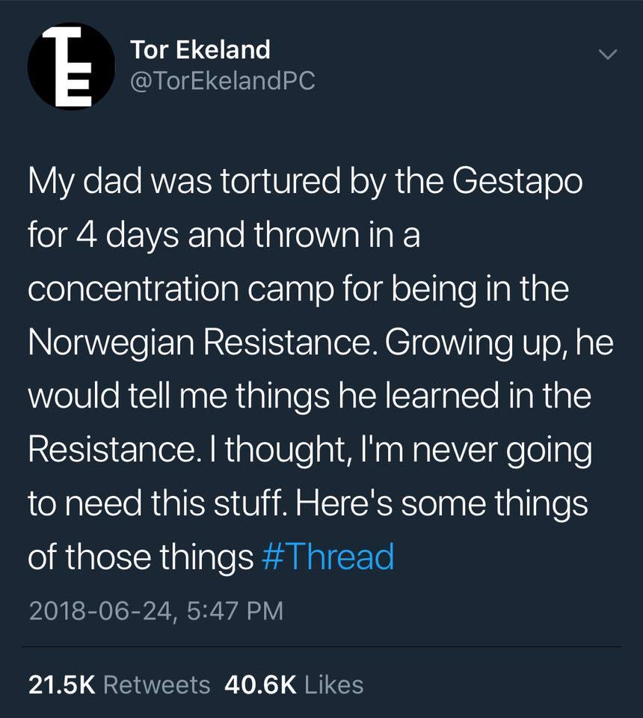Open Tor Ekeland's profile from display name
The image size is (643, 718).
pos(200,50)
